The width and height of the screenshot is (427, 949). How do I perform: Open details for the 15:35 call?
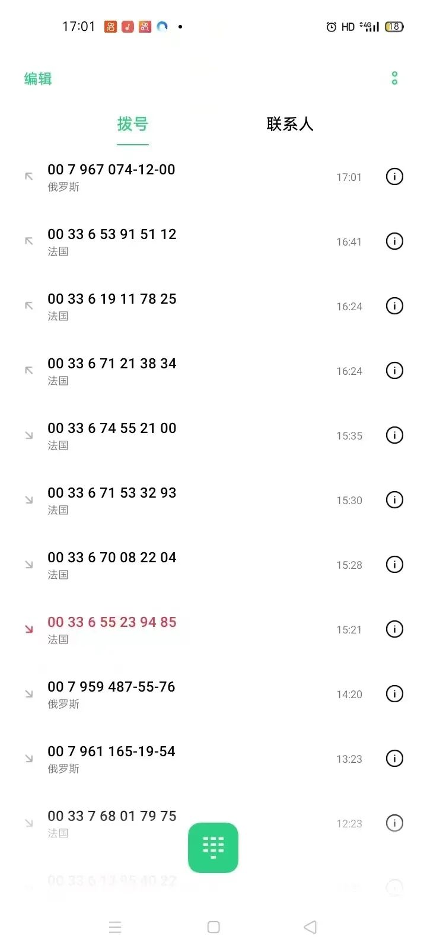(x=394, y=435)
